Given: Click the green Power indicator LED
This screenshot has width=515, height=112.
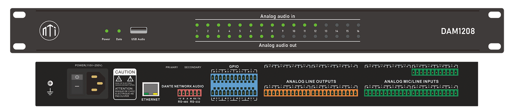Looking at the screenshot, I should tap(107, 31).
